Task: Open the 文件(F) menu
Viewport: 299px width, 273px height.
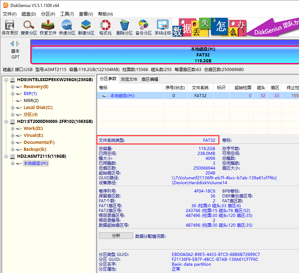Action: (9, 14)
